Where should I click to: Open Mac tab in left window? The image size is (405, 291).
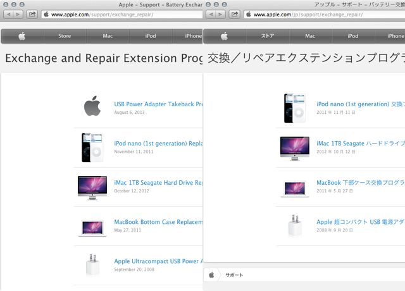108,36
